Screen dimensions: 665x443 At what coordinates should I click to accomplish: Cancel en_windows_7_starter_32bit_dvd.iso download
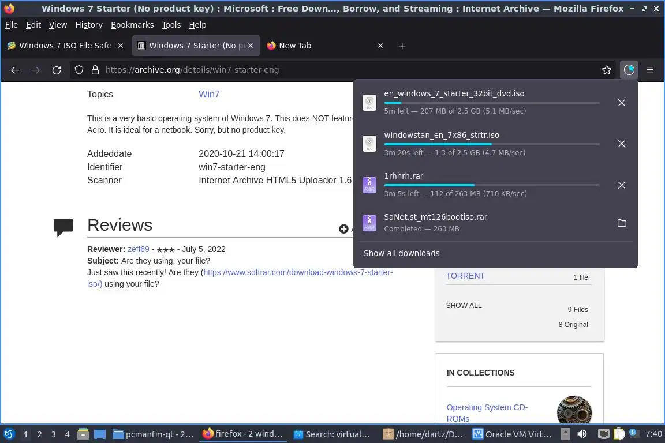(621, 103)
